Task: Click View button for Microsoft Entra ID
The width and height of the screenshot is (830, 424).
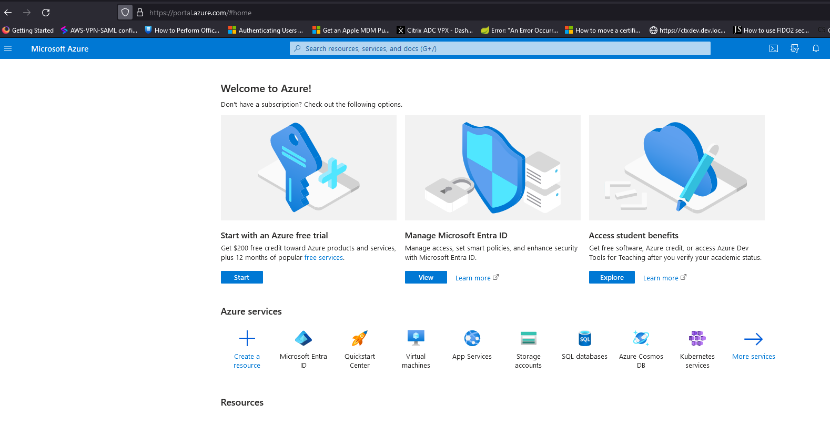Action: [x=426, y=277]
